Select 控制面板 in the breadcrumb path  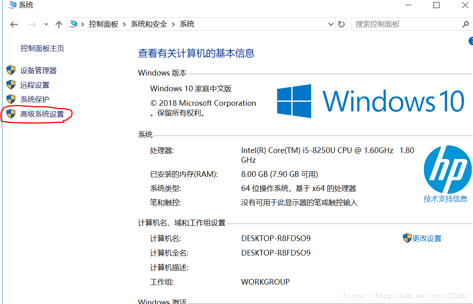104,24
